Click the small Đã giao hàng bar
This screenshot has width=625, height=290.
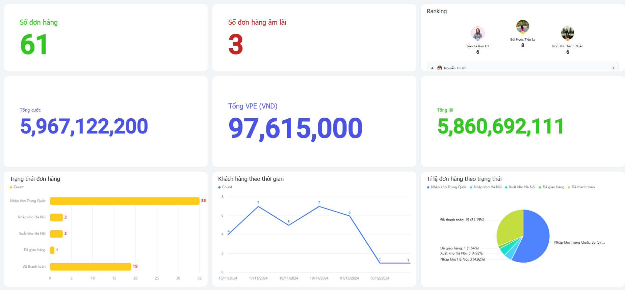(x=52, y=250)
